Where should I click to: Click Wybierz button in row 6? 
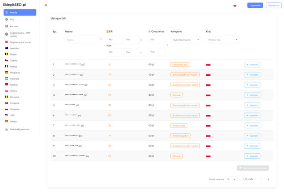tap(252, 116)
